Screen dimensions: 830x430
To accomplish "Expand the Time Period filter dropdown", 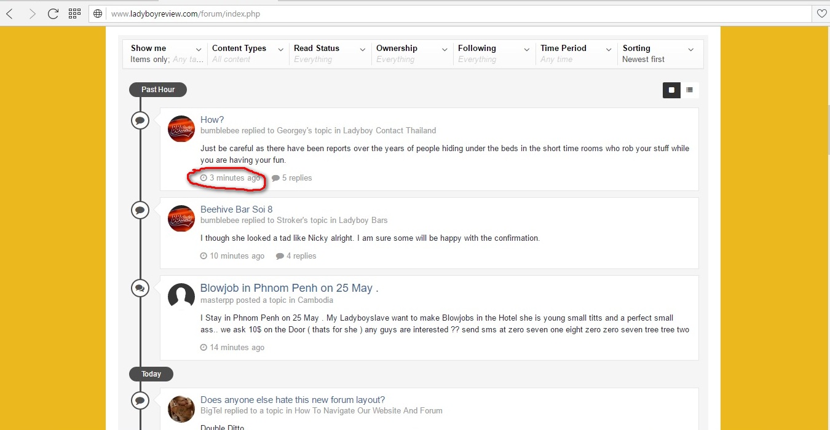I will tap(577, 53).
